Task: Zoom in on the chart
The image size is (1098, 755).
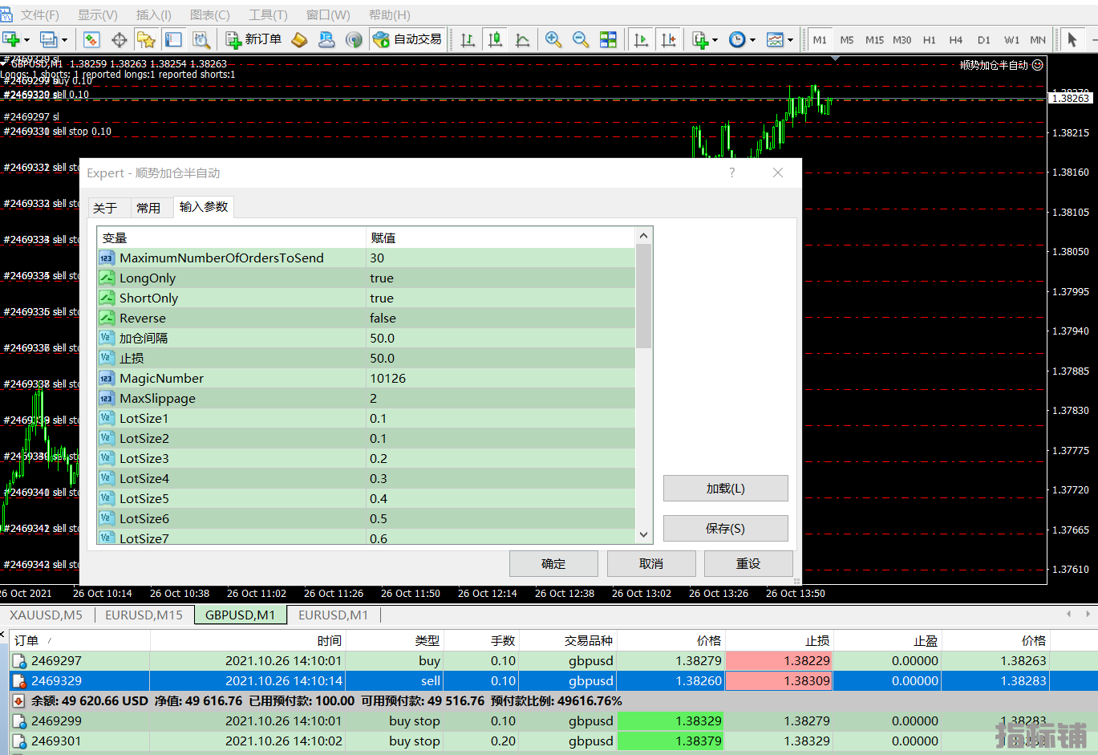Action: [x=553, y=39]
